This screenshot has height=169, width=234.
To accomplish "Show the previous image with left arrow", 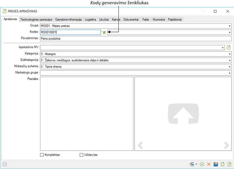I will (140, 145).
